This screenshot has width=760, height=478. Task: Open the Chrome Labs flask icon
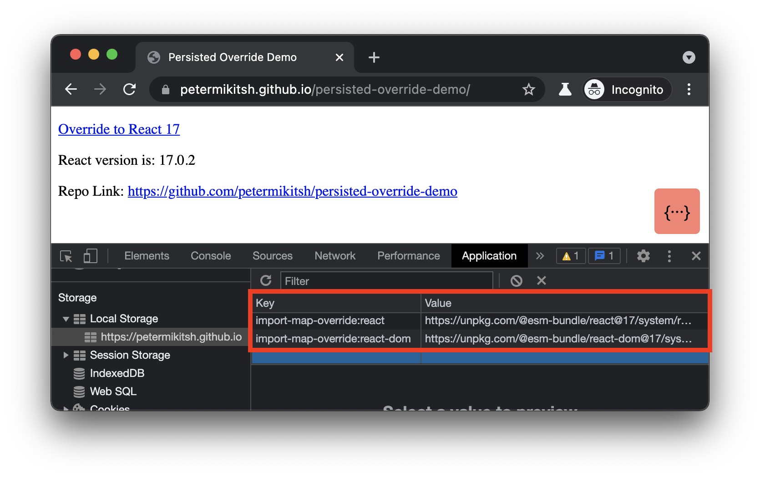(565, 89)
